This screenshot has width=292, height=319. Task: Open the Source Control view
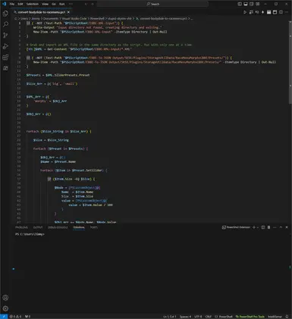(x=5, y=36)
